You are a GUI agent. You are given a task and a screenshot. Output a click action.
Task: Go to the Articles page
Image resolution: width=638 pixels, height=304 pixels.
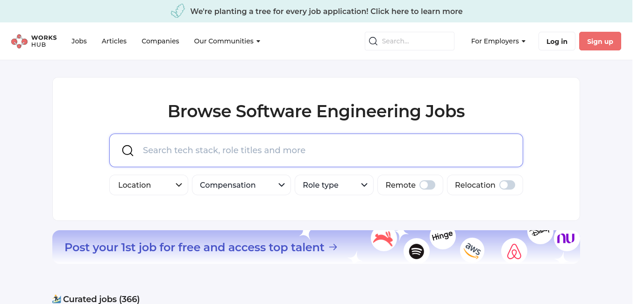[x=114, y=41]
